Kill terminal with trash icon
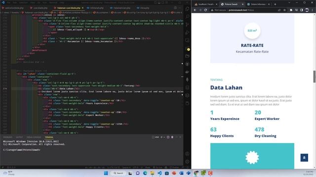Image resolution: width=316 pixels, height=177 pixels. pyautogui.click(x=172, y=137)
